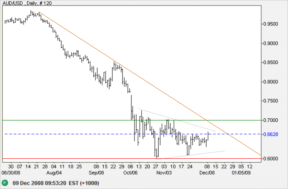
Task: Select the 01/05/09 date label
Action: click(x=241, y=173)
